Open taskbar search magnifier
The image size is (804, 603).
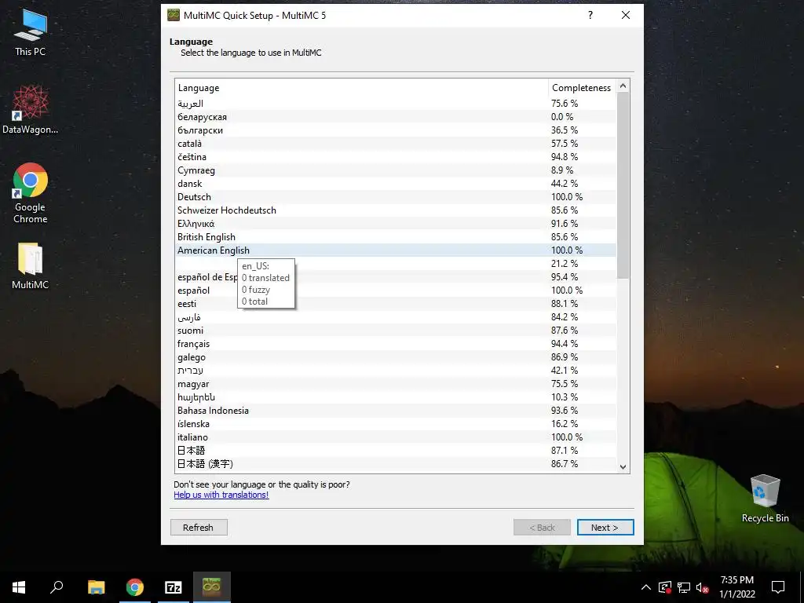[x=57, y=587]
